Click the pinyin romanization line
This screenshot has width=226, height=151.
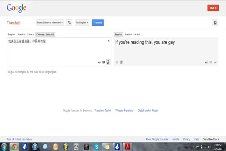[x=32, y=72]
